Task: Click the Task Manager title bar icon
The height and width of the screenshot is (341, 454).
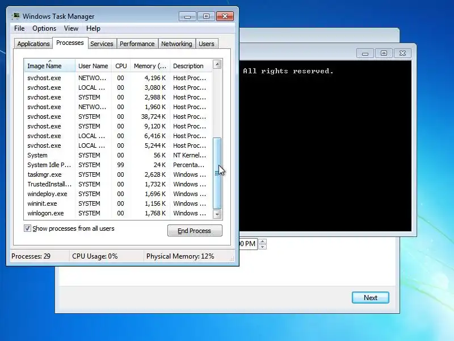Action: [x=16, y=16]
